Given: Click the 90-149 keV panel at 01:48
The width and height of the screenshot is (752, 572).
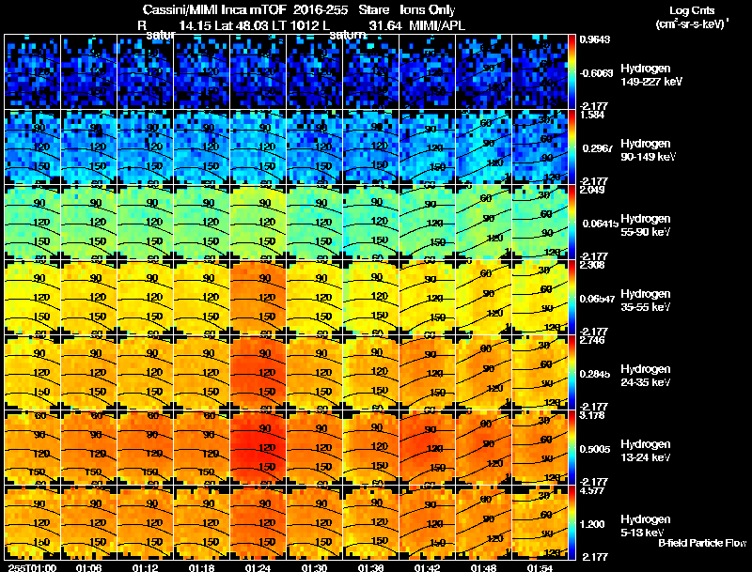Looking at the screenshot, I should click(x=483, y=147).
